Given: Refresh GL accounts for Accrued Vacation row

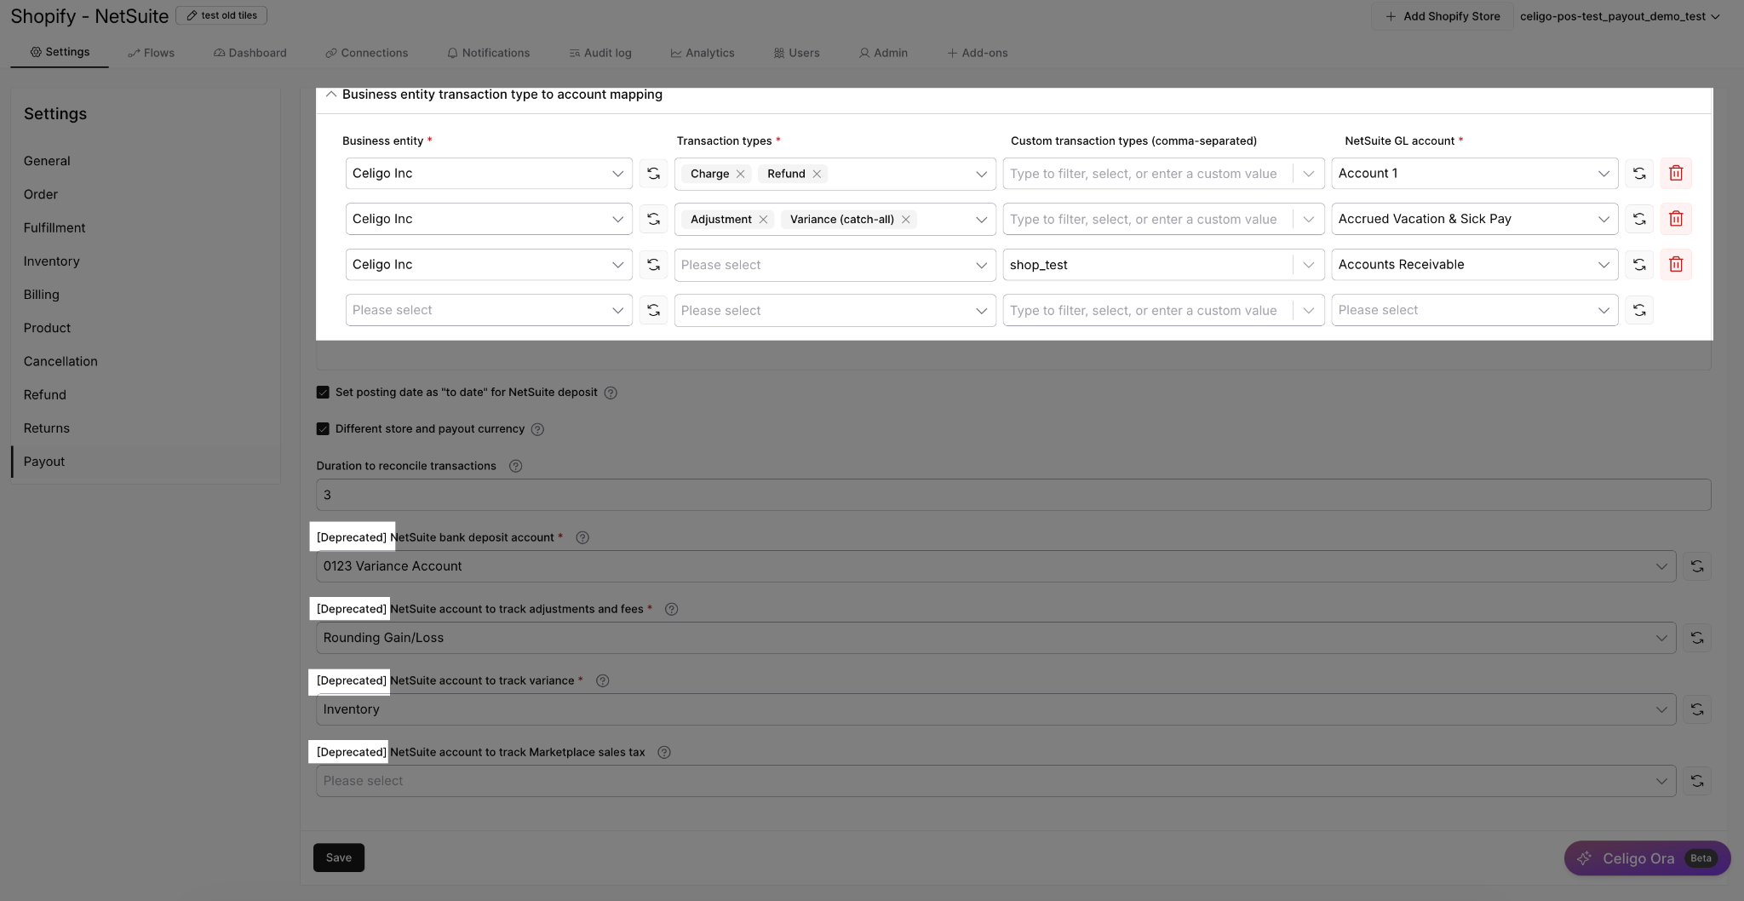Looking at the screenshot, I should [x=1639, y=219].
